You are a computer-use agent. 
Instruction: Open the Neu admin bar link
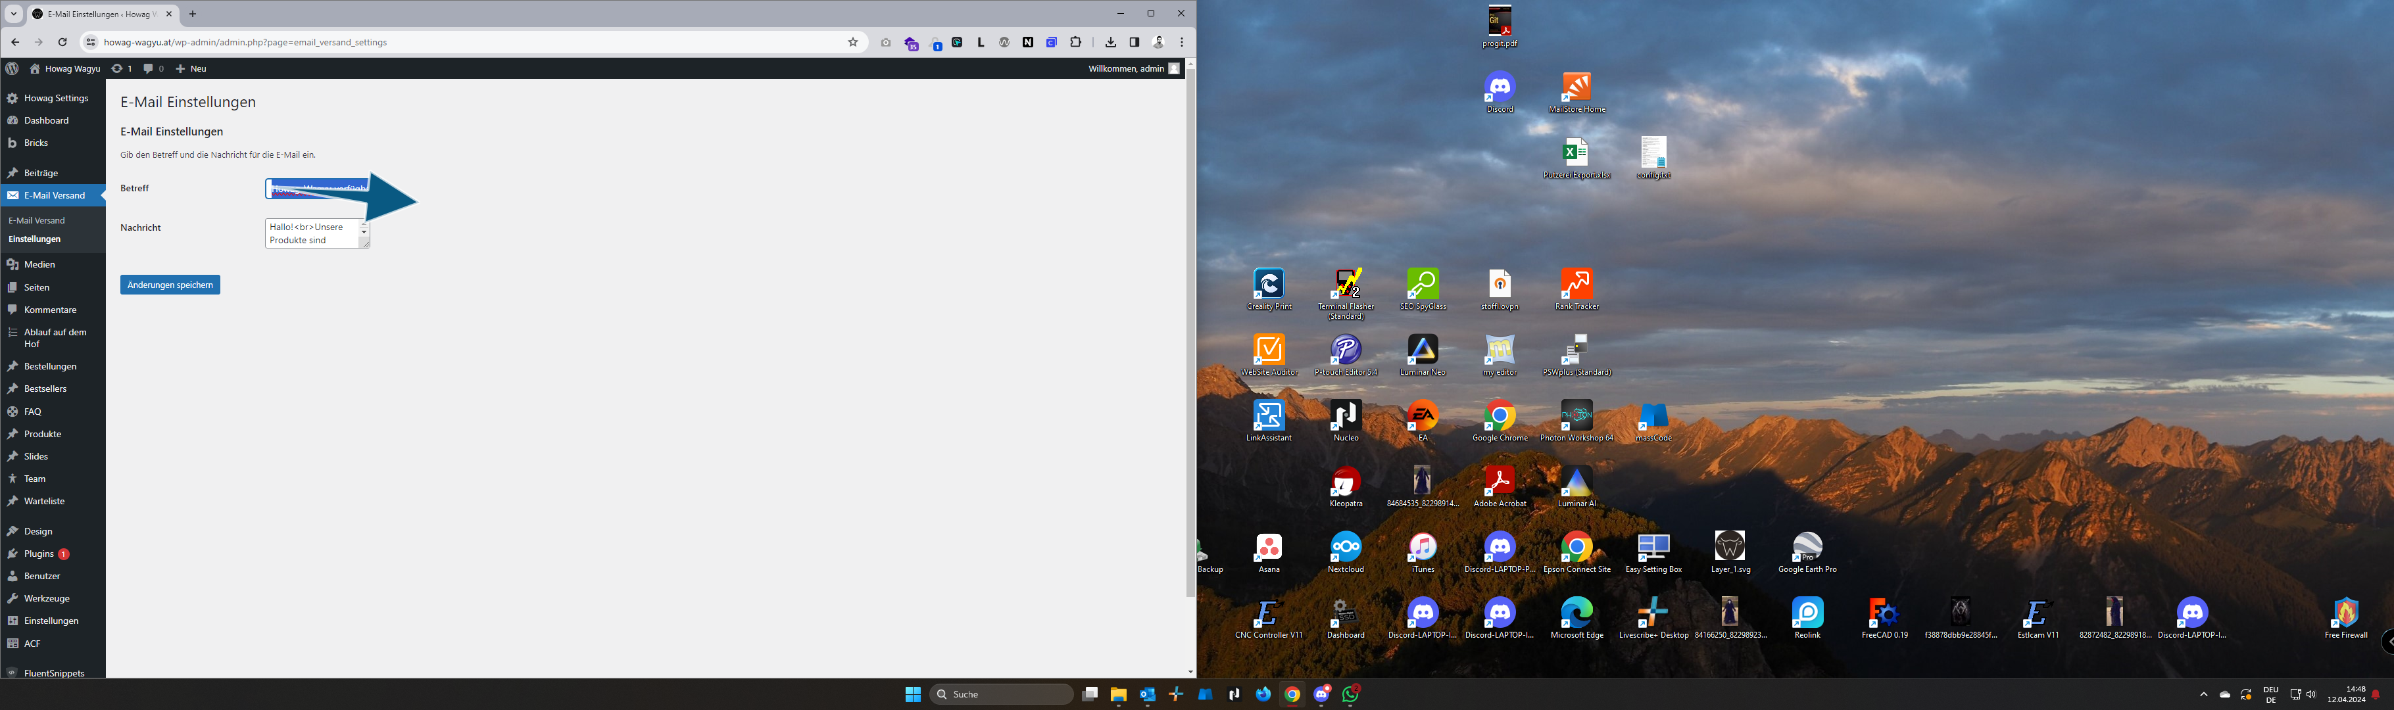click(x=191, y=69)
